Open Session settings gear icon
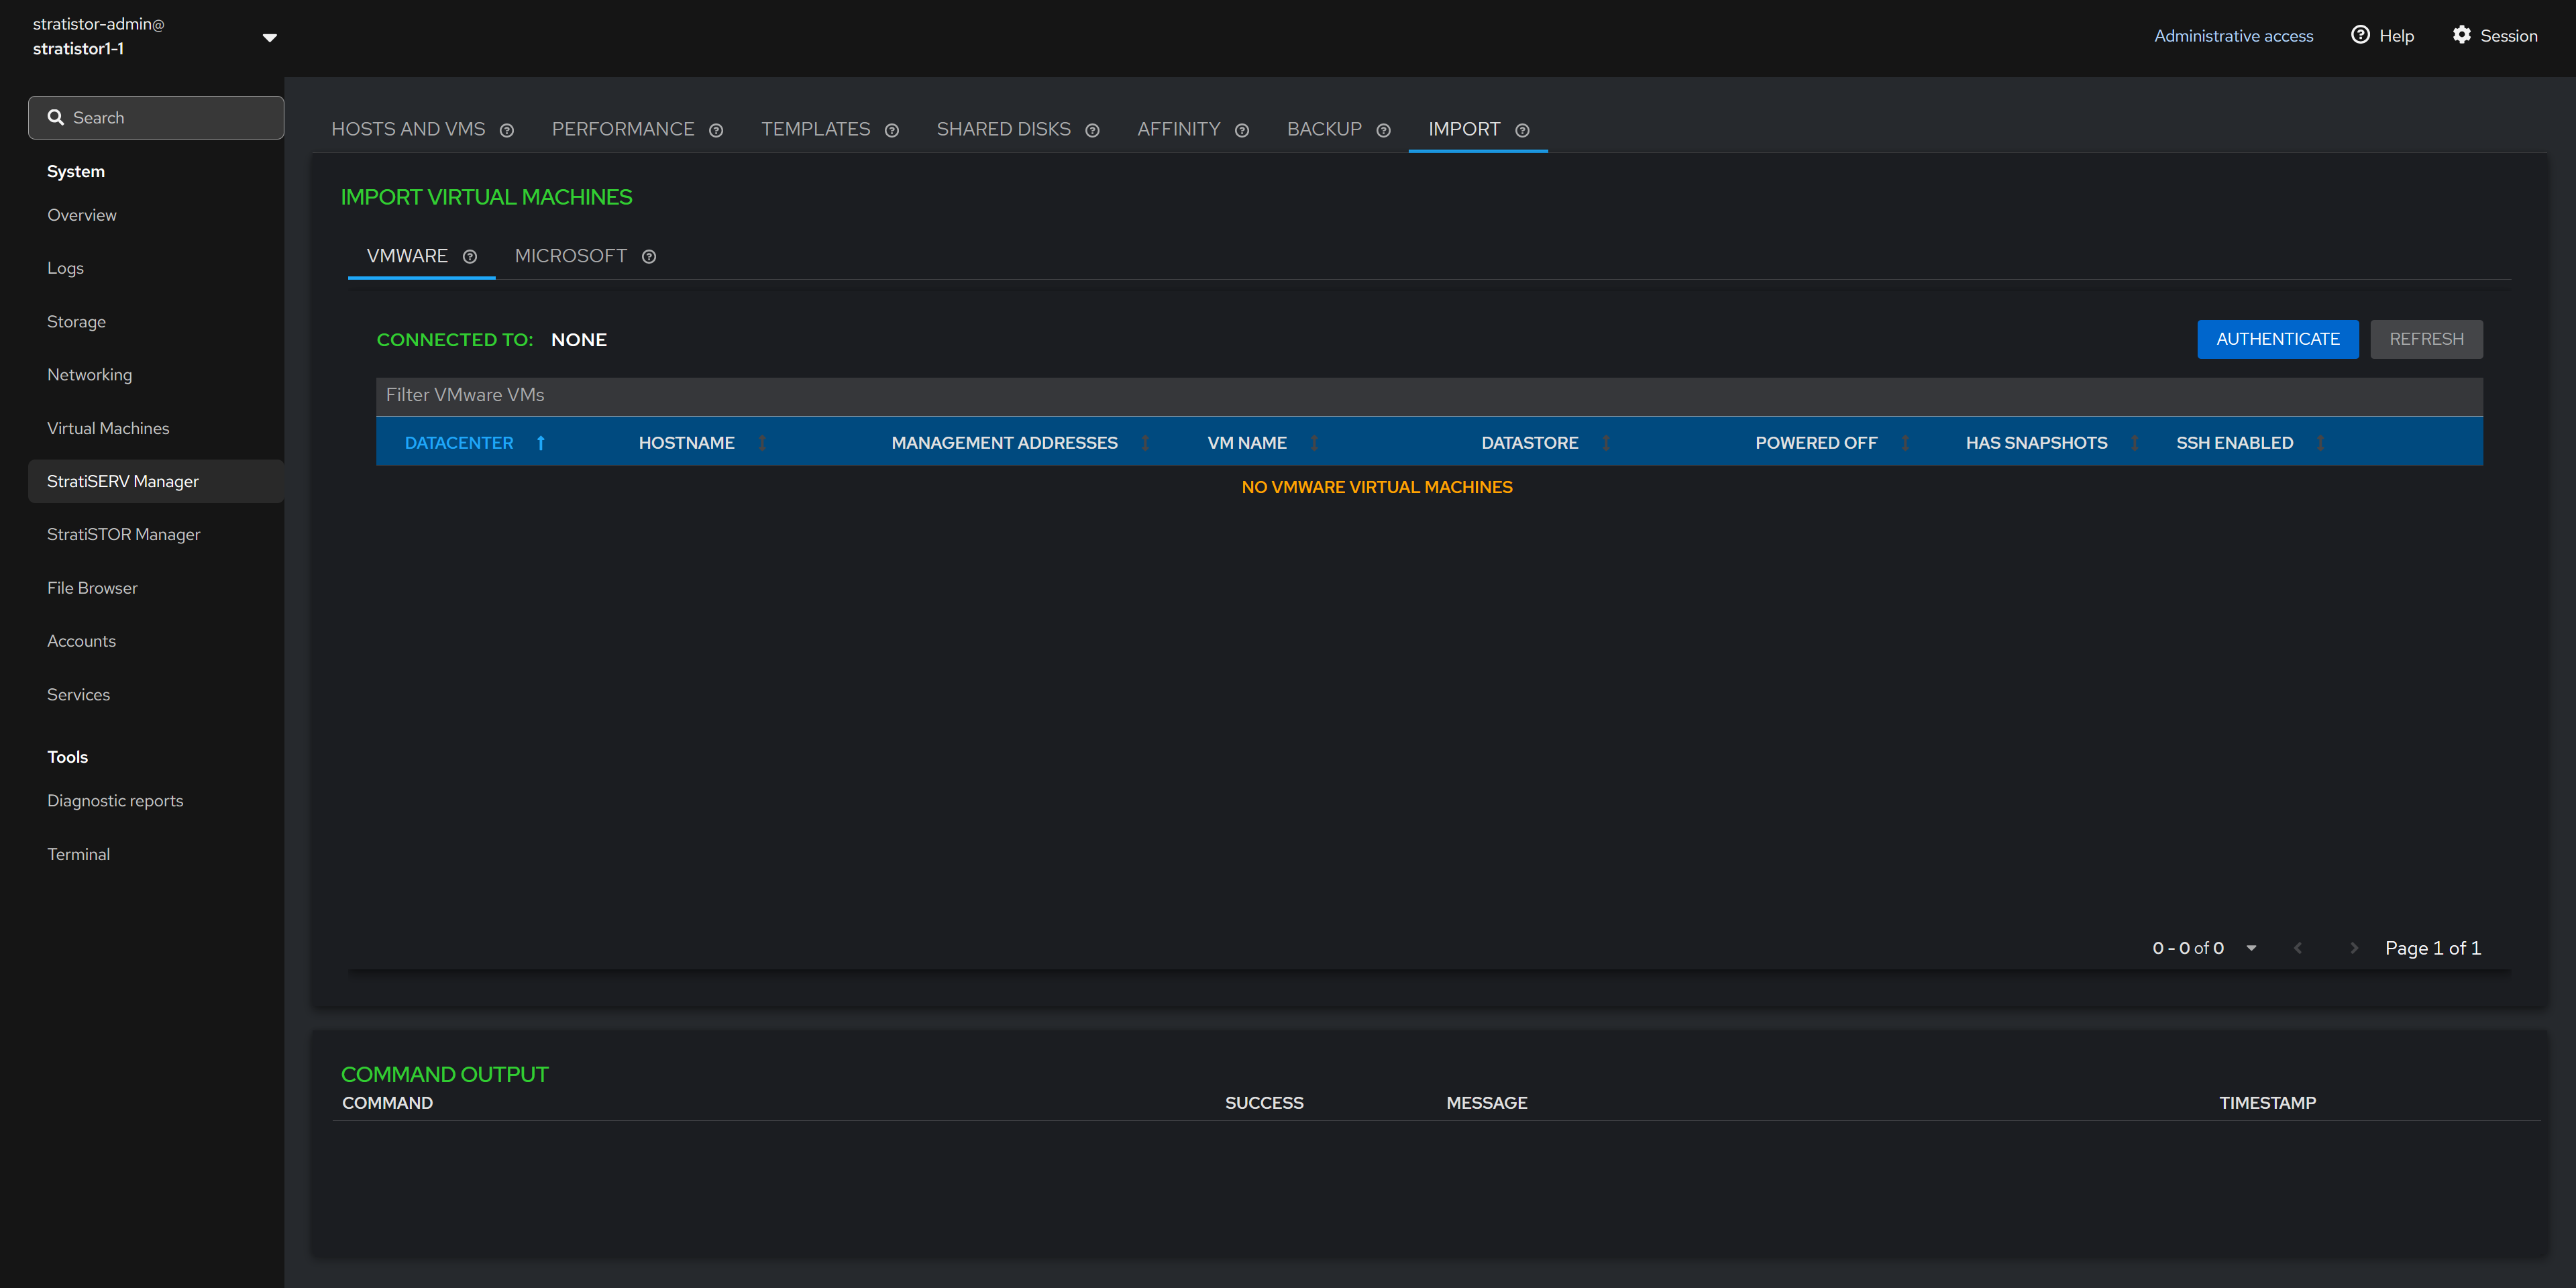This screenshot has height=1288, width=2576. 2461,35
